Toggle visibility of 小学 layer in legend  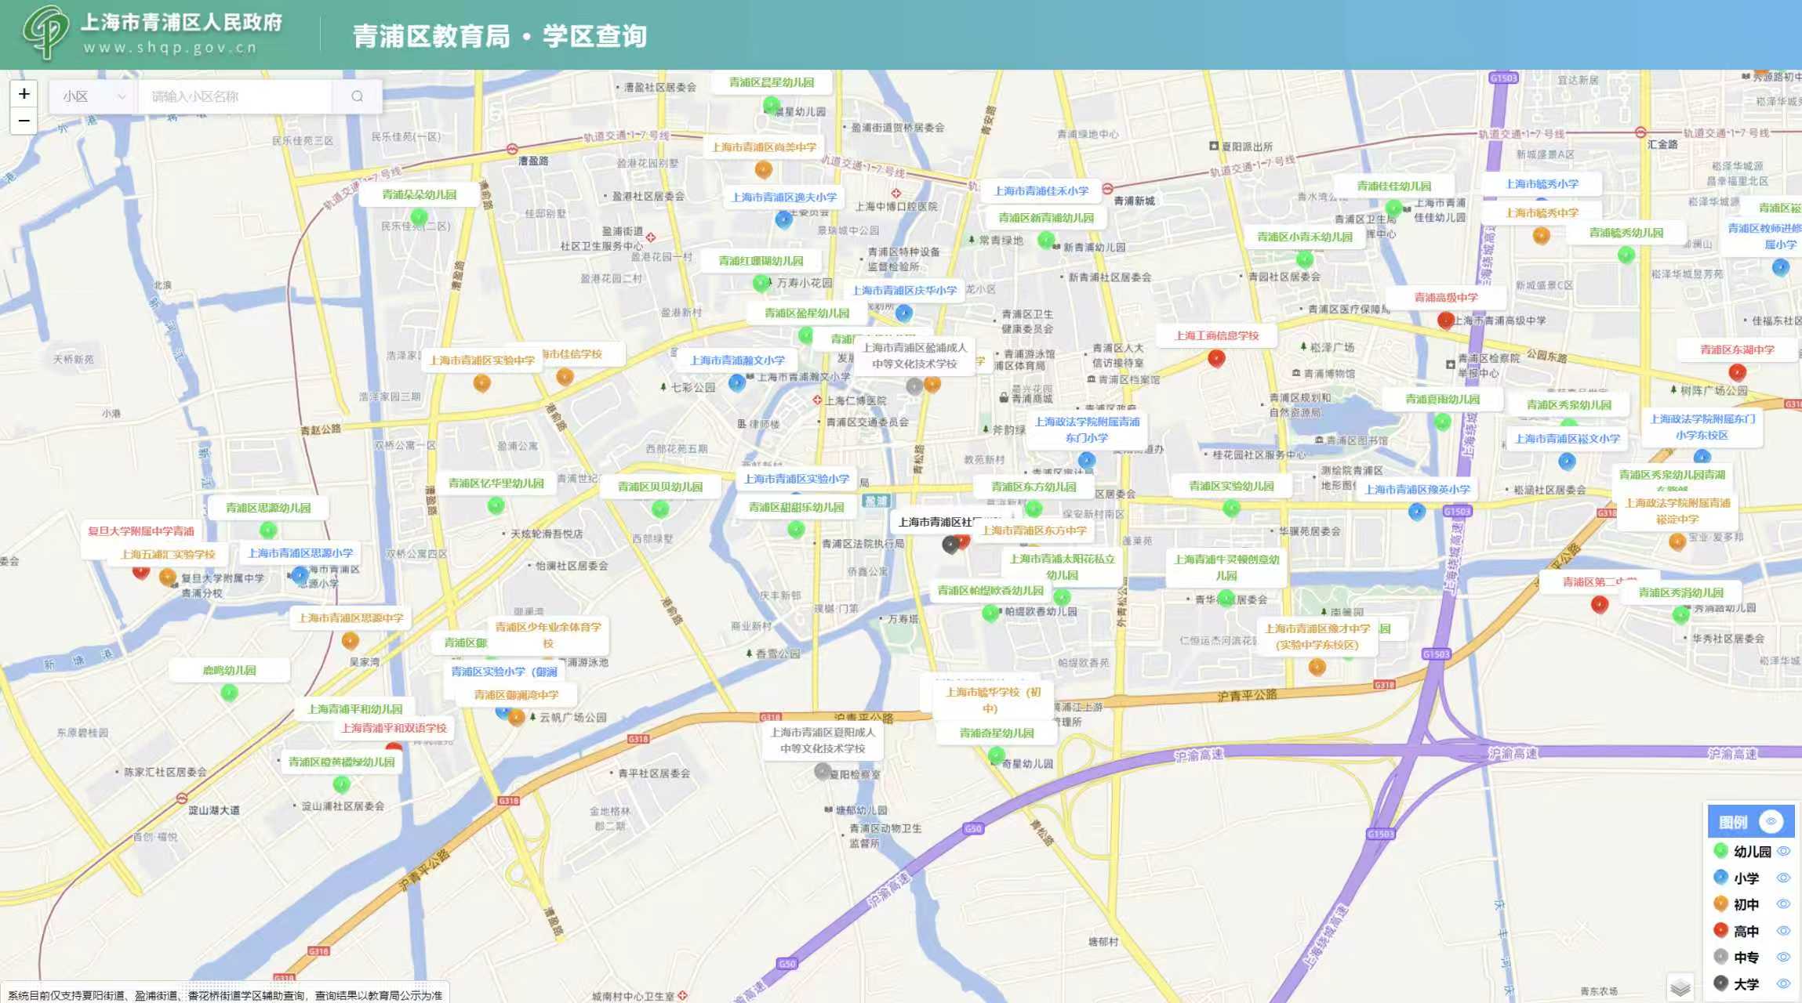pos(1783,878)
